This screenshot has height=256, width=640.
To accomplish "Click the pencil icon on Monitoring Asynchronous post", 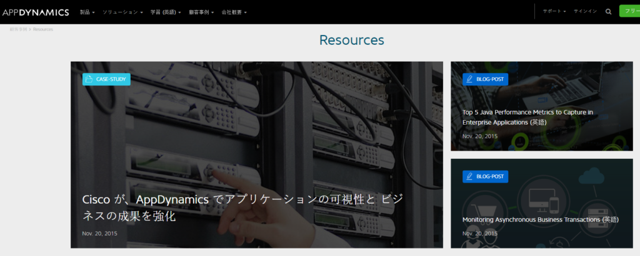I will coord(469,177).
